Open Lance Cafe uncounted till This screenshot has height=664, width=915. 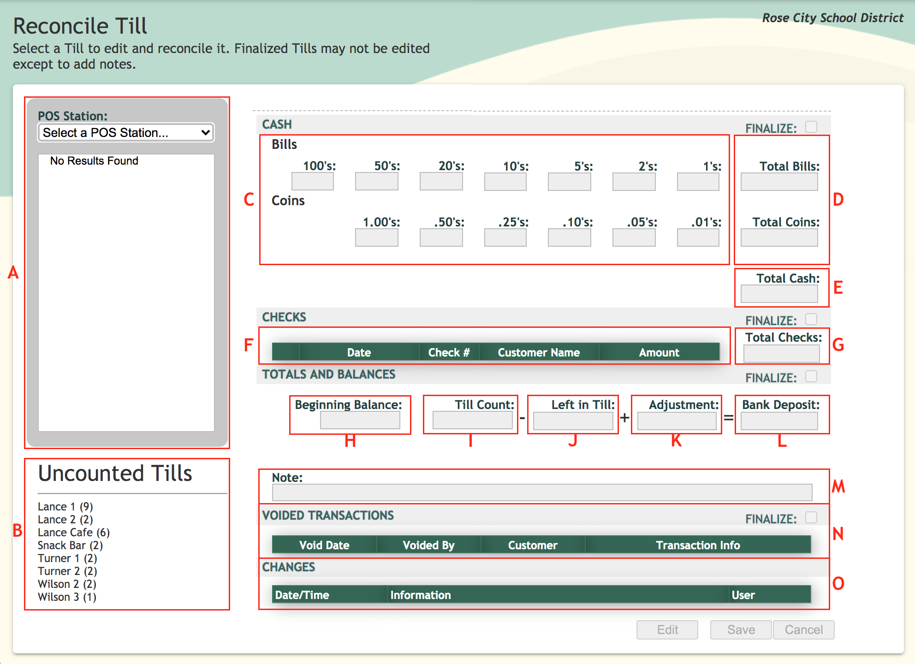(x=73, y=533)
